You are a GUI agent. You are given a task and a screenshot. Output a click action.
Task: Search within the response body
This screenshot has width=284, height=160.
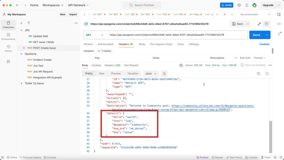point(267,73)
